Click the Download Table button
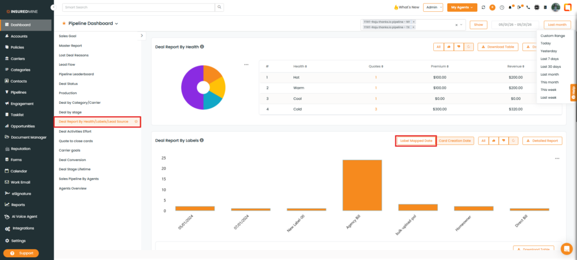The height and width of the screenshot is (260, 577). (x=498, y=47)
